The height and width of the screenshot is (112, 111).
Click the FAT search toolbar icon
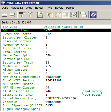pos(30,15)
